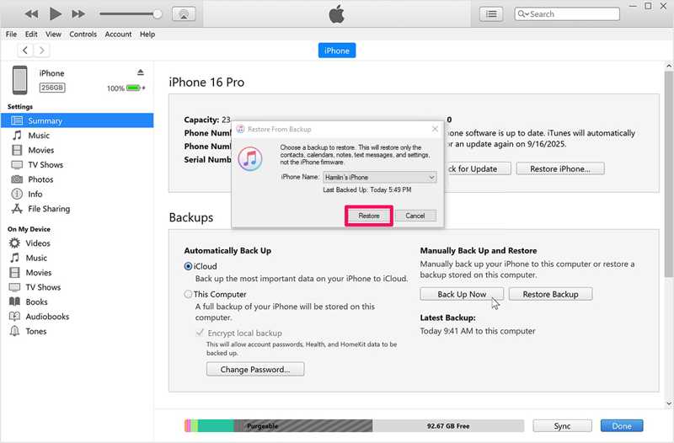The height and width of the screenshot is (443, 674).
Task: Click the Sync button
Action: coord(562,426)
